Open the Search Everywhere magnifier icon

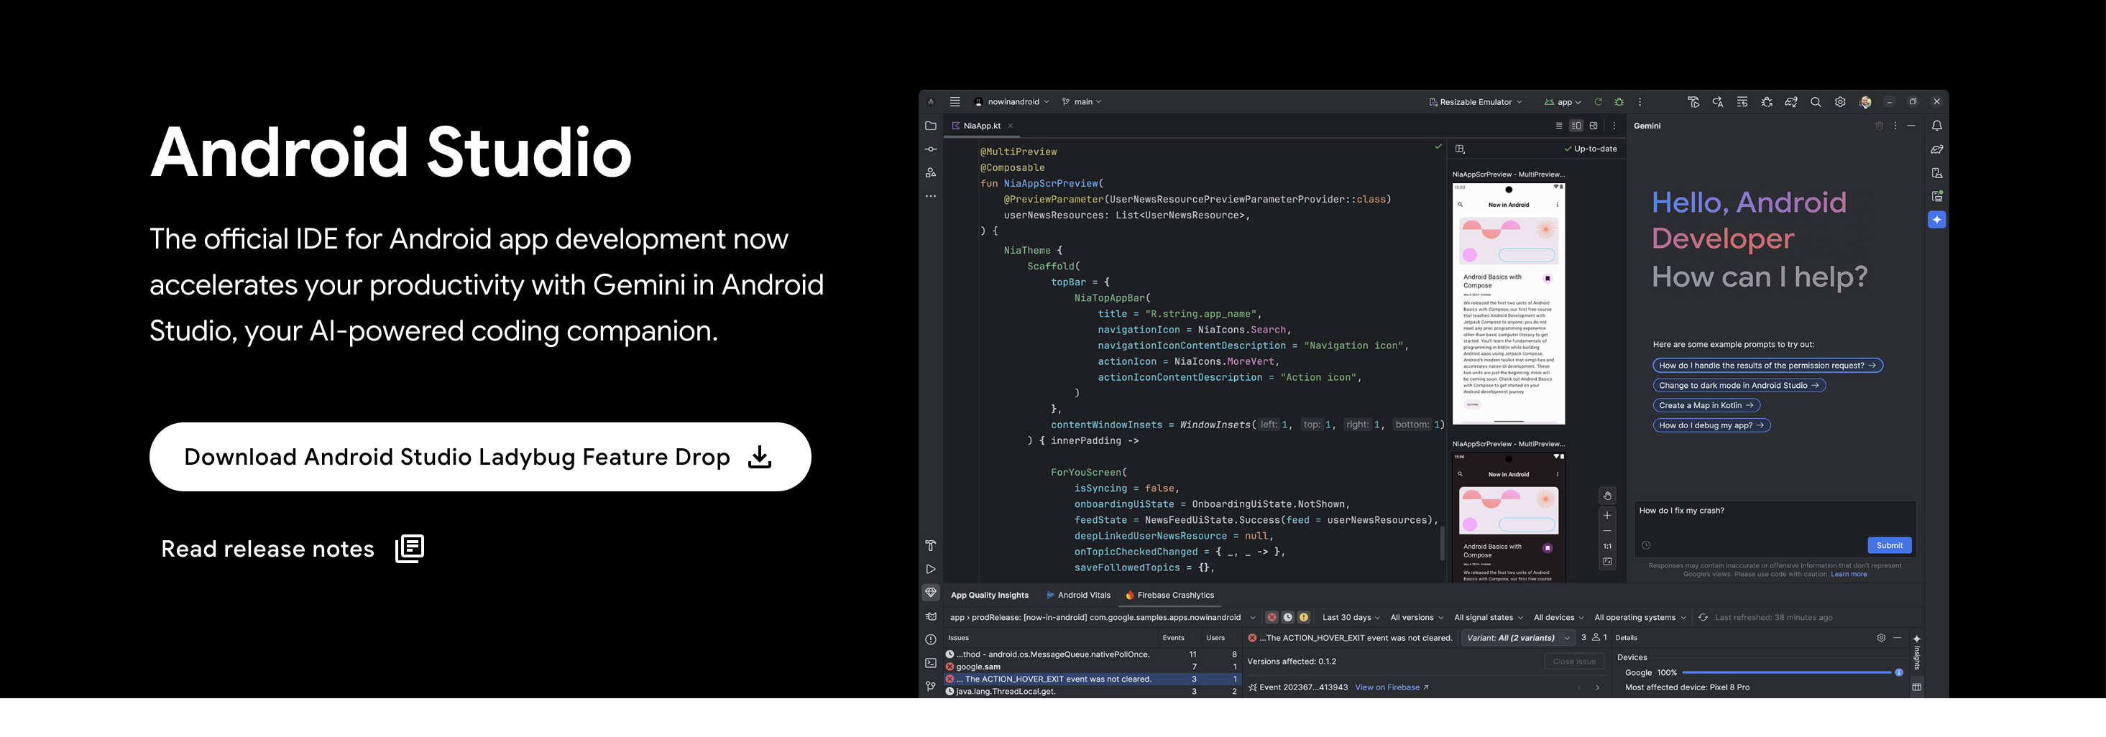pos(1816,102)
